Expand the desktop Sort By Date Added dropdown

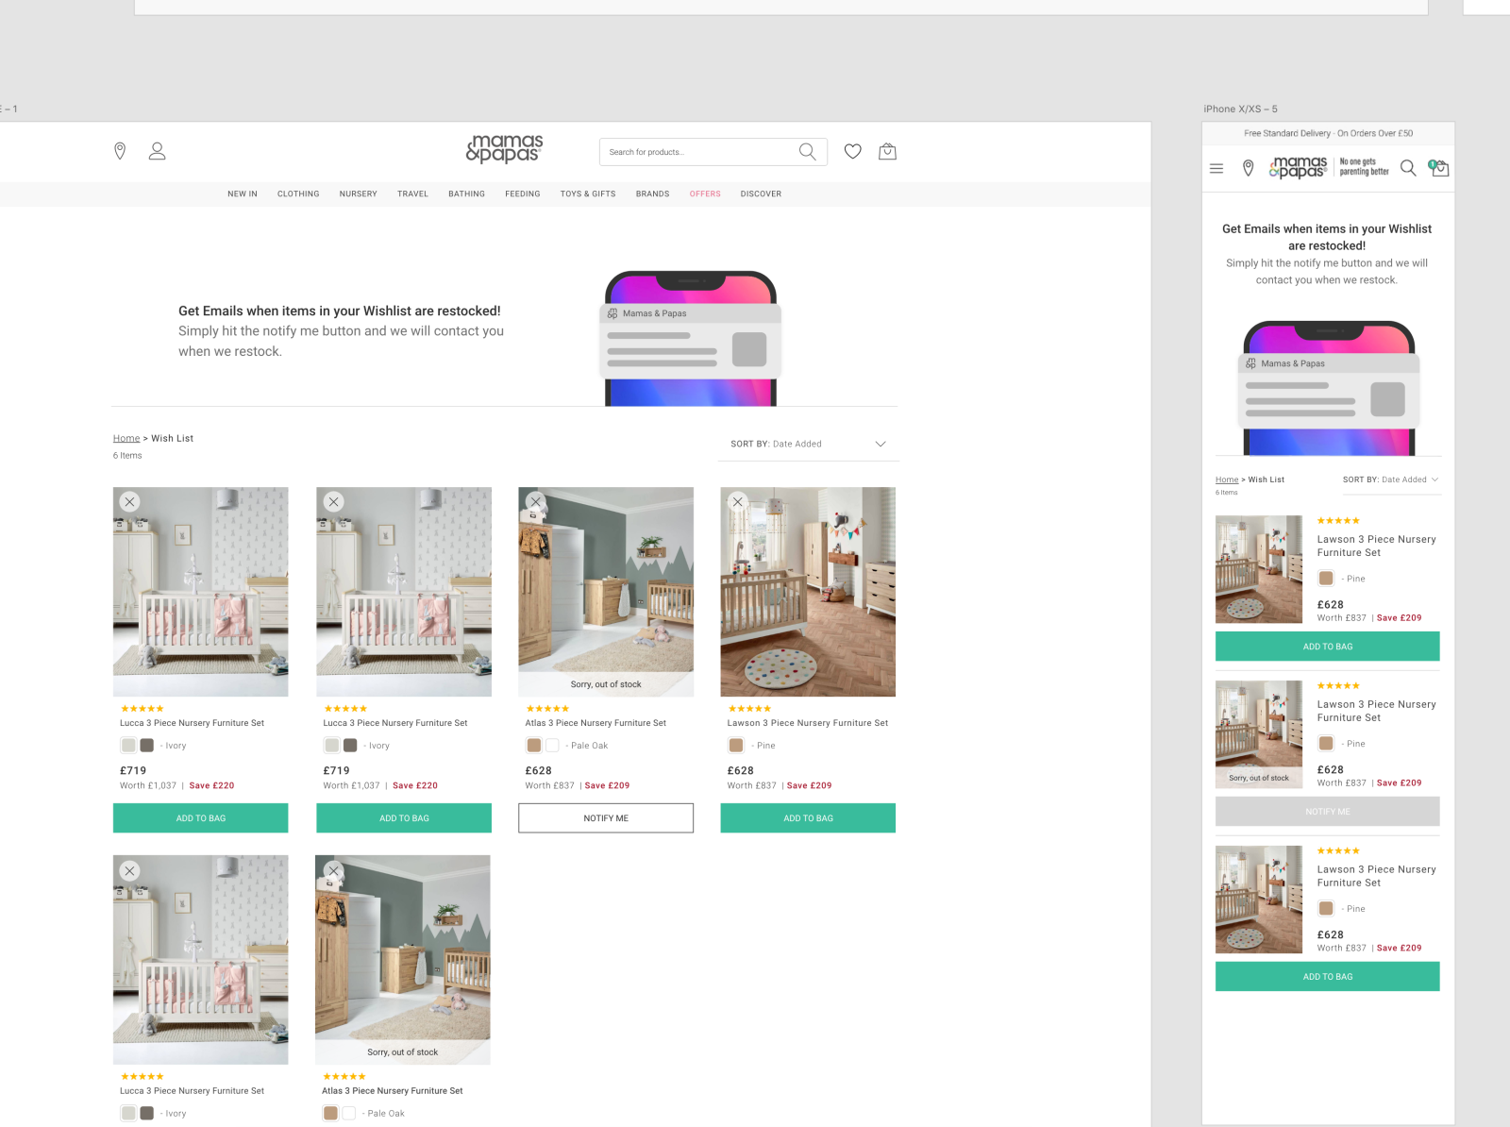pyautogui.click(x=809, y=445)
